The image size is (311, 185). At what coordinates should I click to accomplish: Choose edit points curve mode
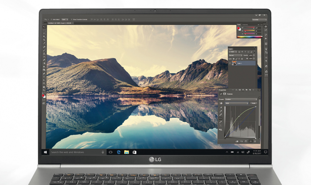tap(221, 118)
